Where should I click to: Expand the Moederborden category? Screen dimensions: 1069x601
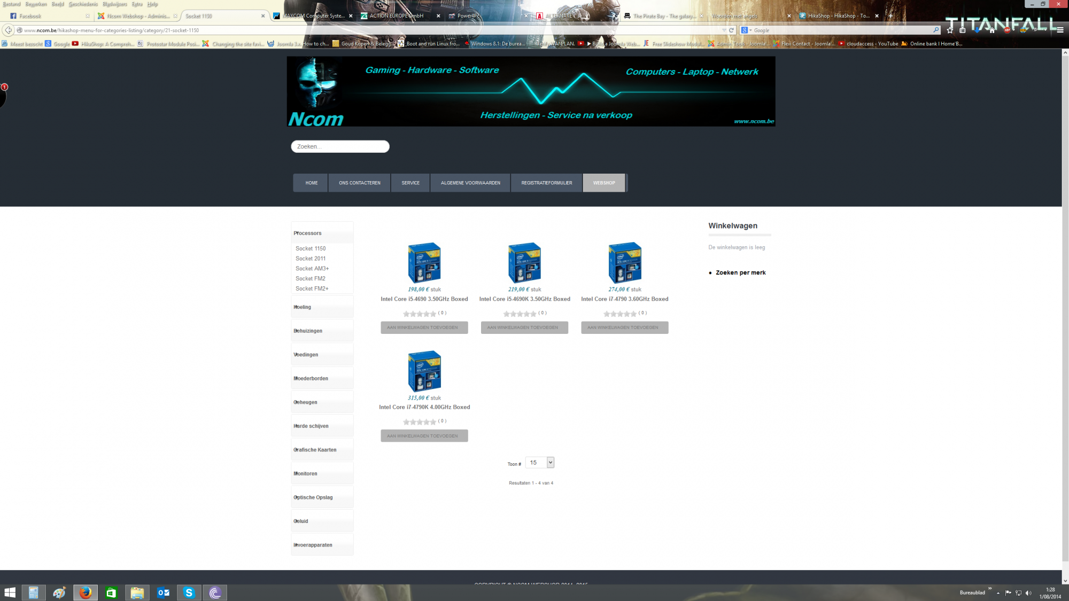pyautogui.click(x=311, y=378)
